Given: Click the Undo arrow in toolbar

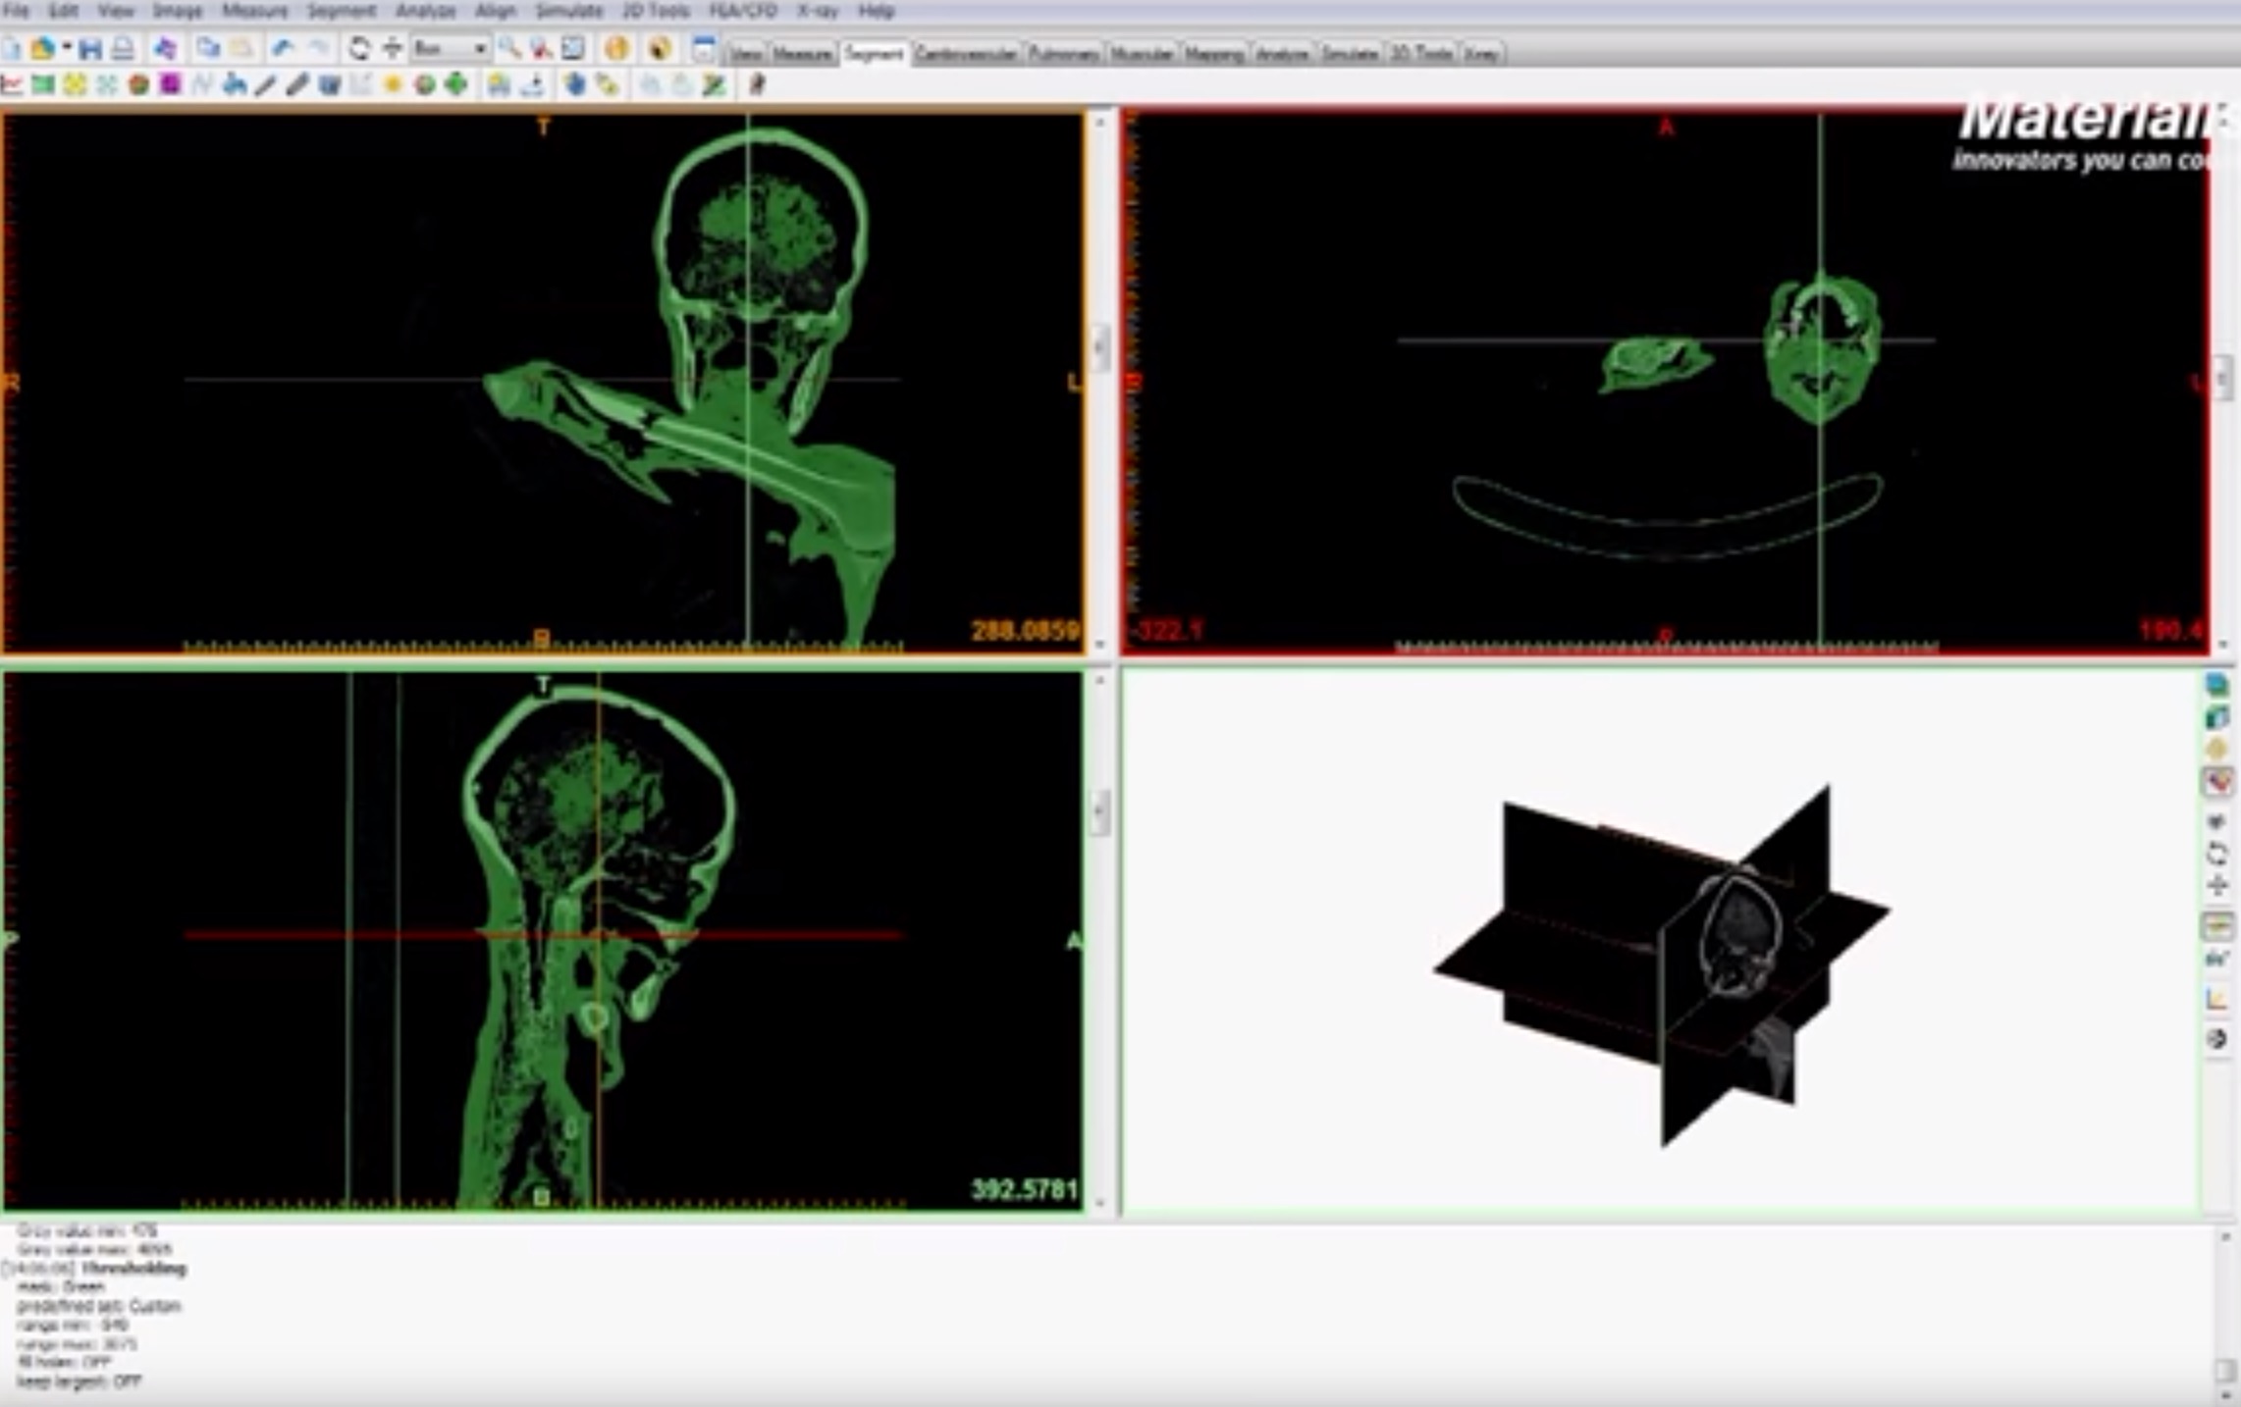Looking at the screenshot, I should point(283,47).
